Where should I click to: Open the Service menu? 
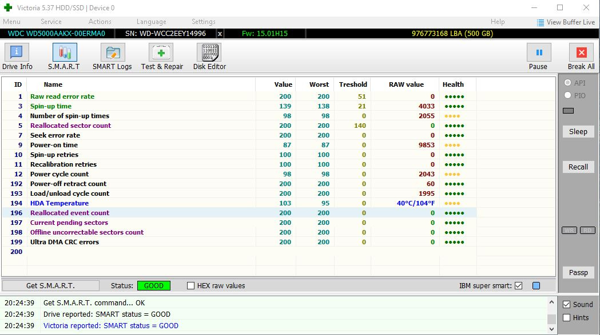click(51, 22)
